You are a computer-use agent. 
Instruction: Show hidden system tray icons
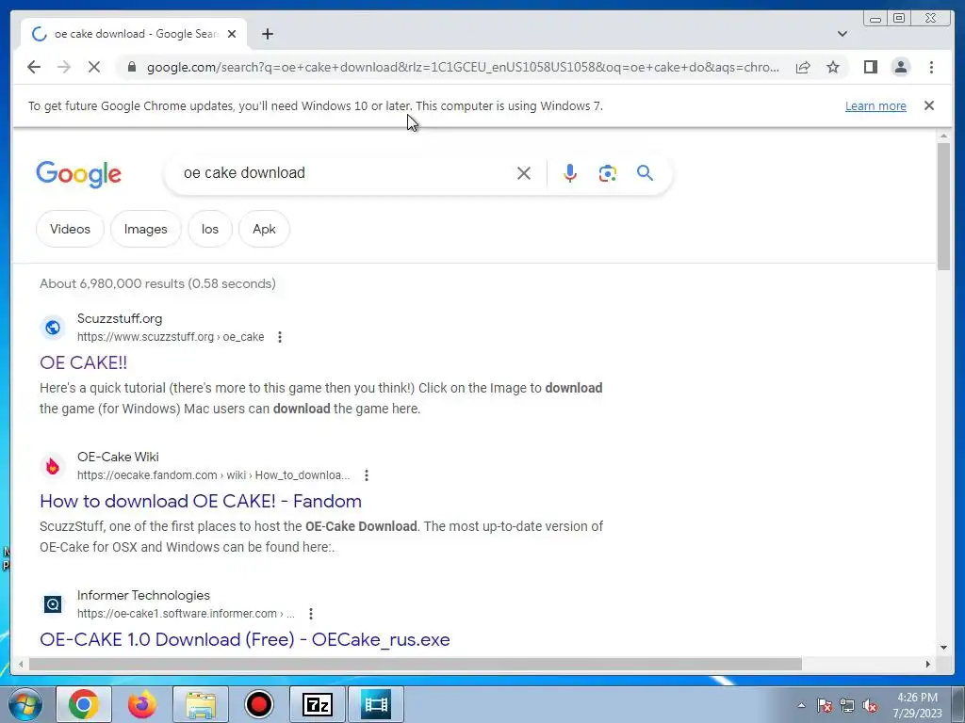pyautogui.click(x=801, y=705)
